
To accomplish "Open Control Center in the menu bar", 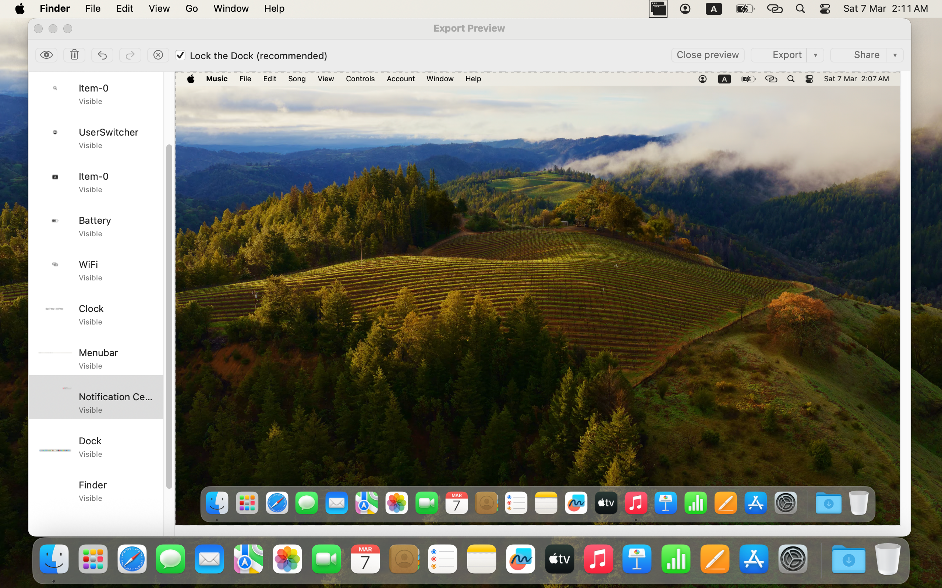I will (825, 8).
